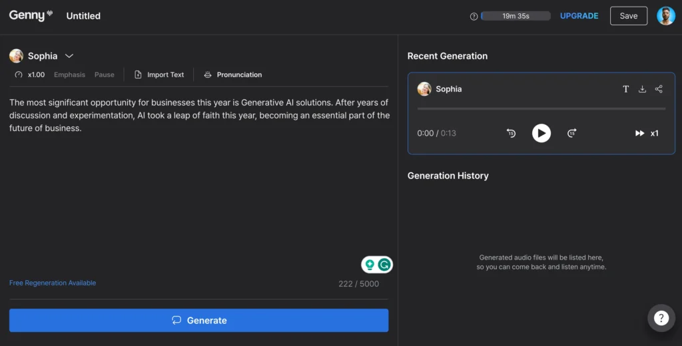
Task: Change playback speed x1
Action: coord(647,134)
